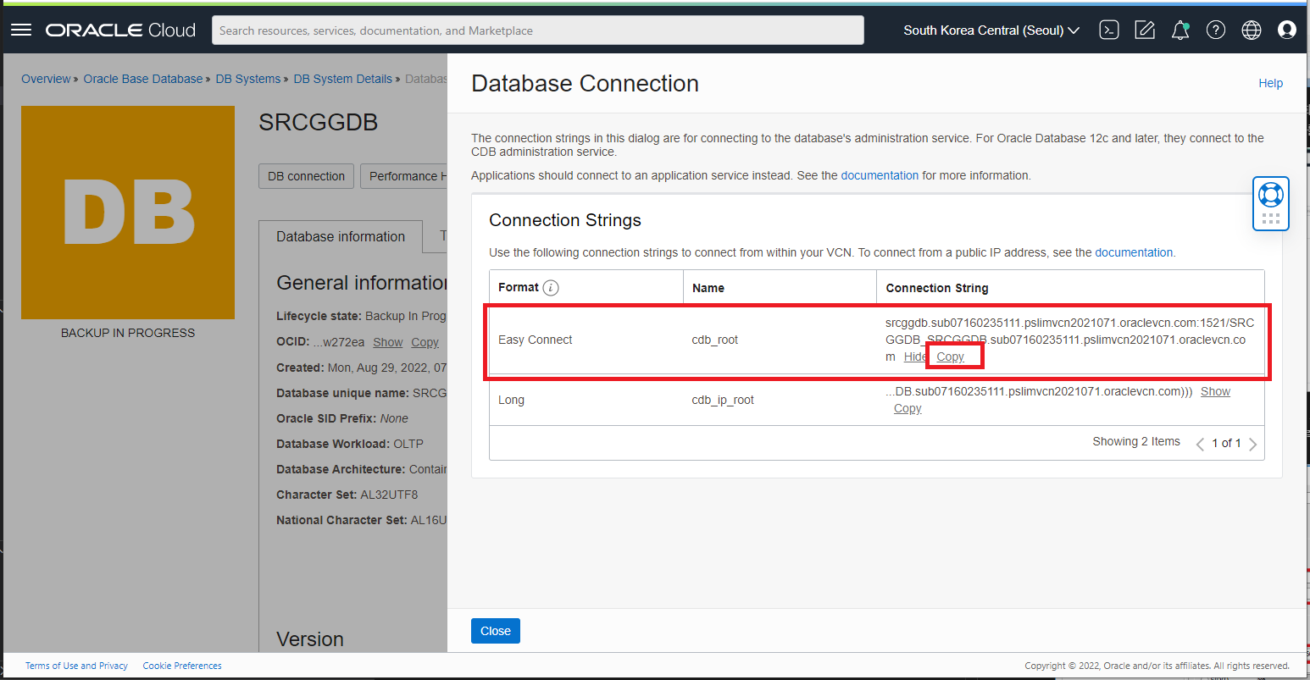Click the Overview breadcrumb link

click(x=46, y=79)
